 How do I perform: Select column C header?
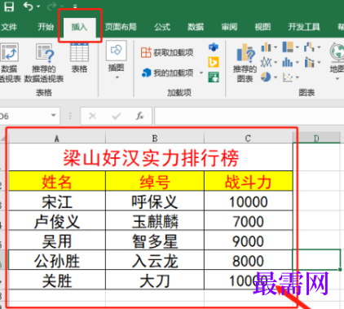click(x=248, y=139)
